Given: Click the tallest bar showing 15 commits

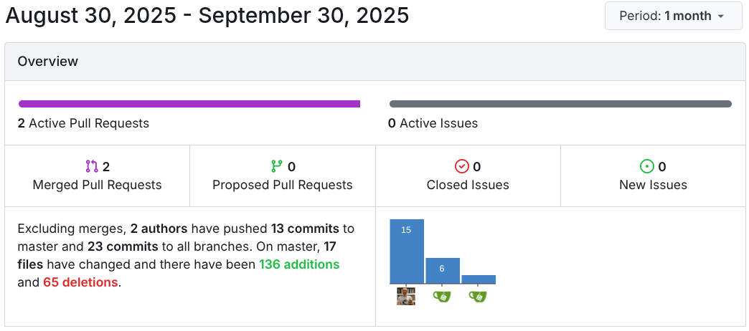Looking at the screenshot, I should (x=407, y=251).
